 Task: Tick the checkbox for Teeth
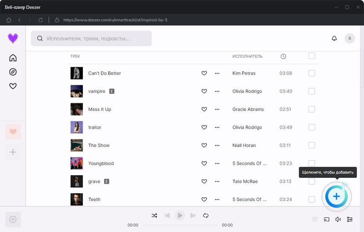point(312,200)
